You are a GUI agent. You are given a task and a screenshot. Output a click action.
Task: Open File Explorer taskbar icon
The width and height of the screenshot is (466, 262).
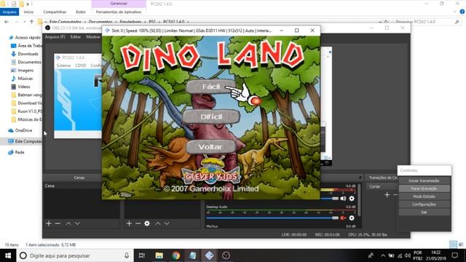pyautogui.click(x=159, y=255)
